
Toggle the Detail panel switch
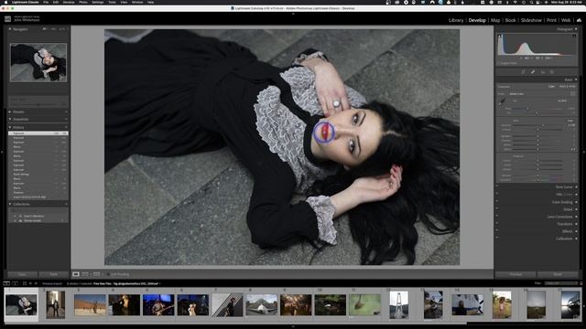pos(496,209)
